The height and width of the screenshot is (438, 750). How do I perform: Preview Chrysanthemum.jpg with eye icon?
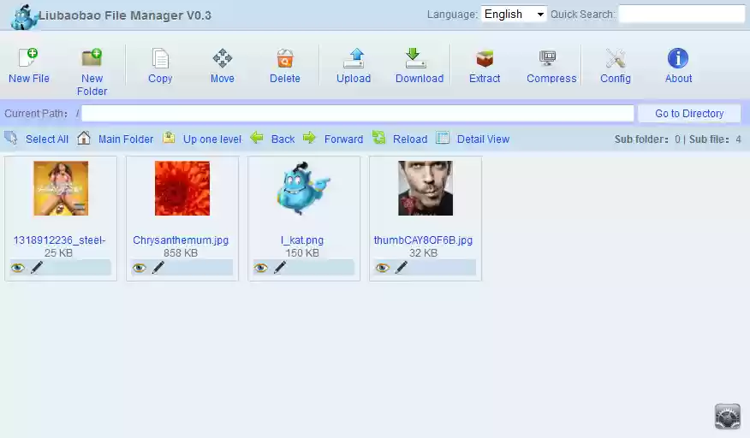click(x=140, y=268)
